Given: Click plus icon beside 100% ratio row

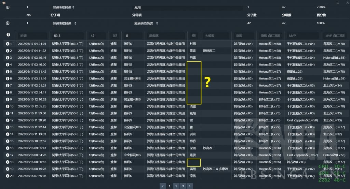Looking at the screenshot, I should pyautogui.click(x=8, y=23).
